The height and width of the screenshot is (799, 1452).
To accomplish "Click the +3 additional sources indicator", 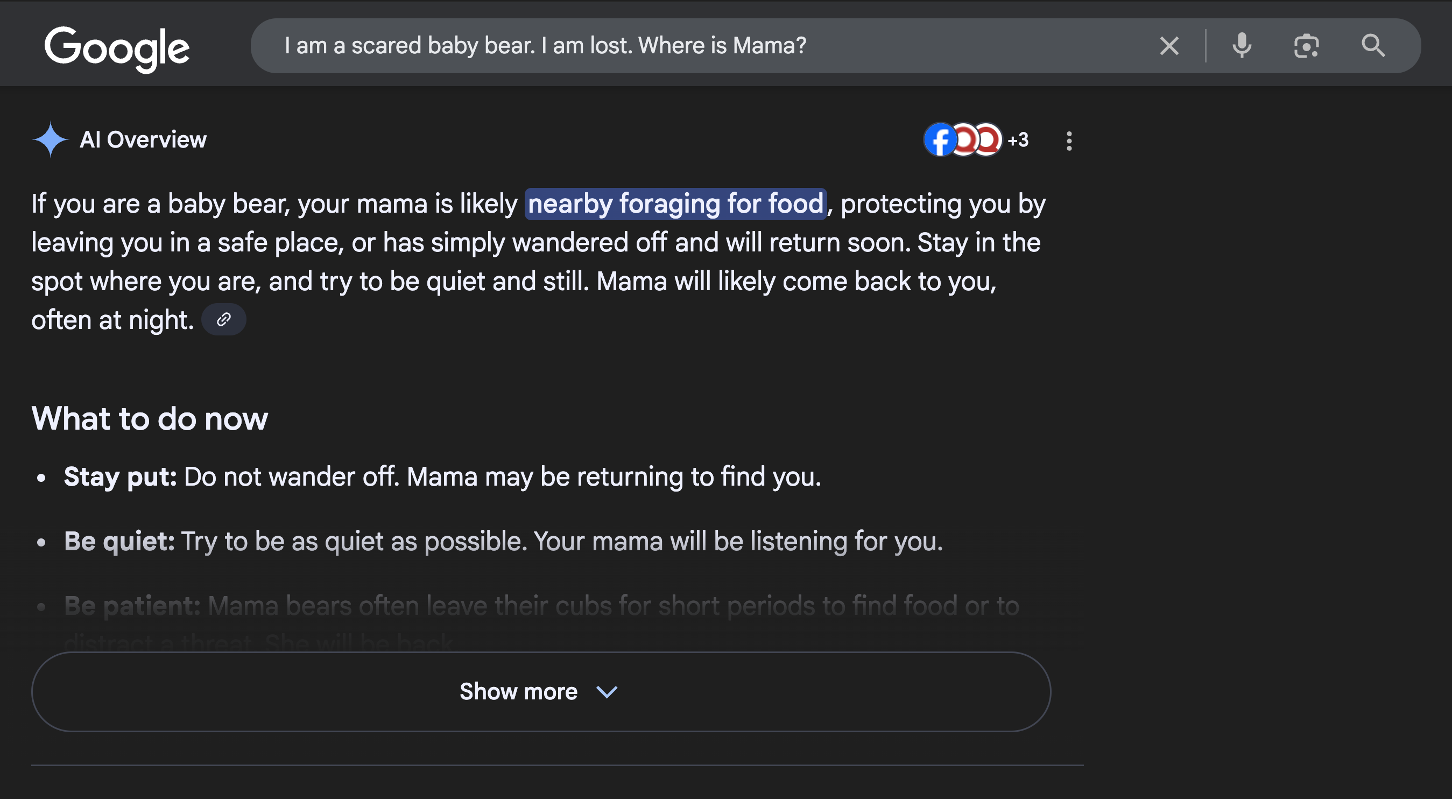I will [x=1018, y=140].
